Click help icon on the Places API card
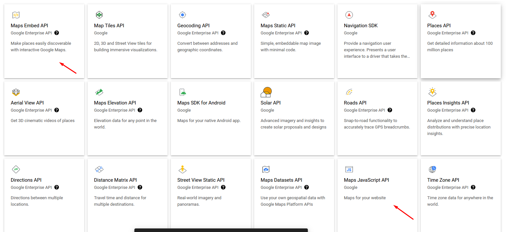 473,33
